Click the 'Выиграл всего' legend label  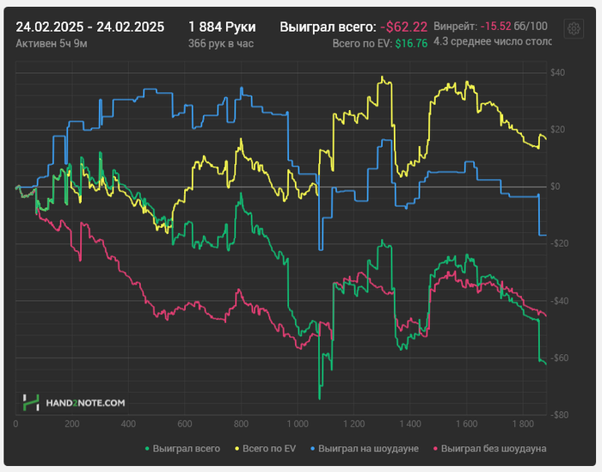[187, 448]
